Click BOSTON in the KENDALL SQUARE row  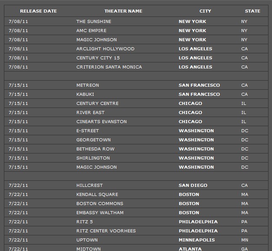(x=189, y=194)
